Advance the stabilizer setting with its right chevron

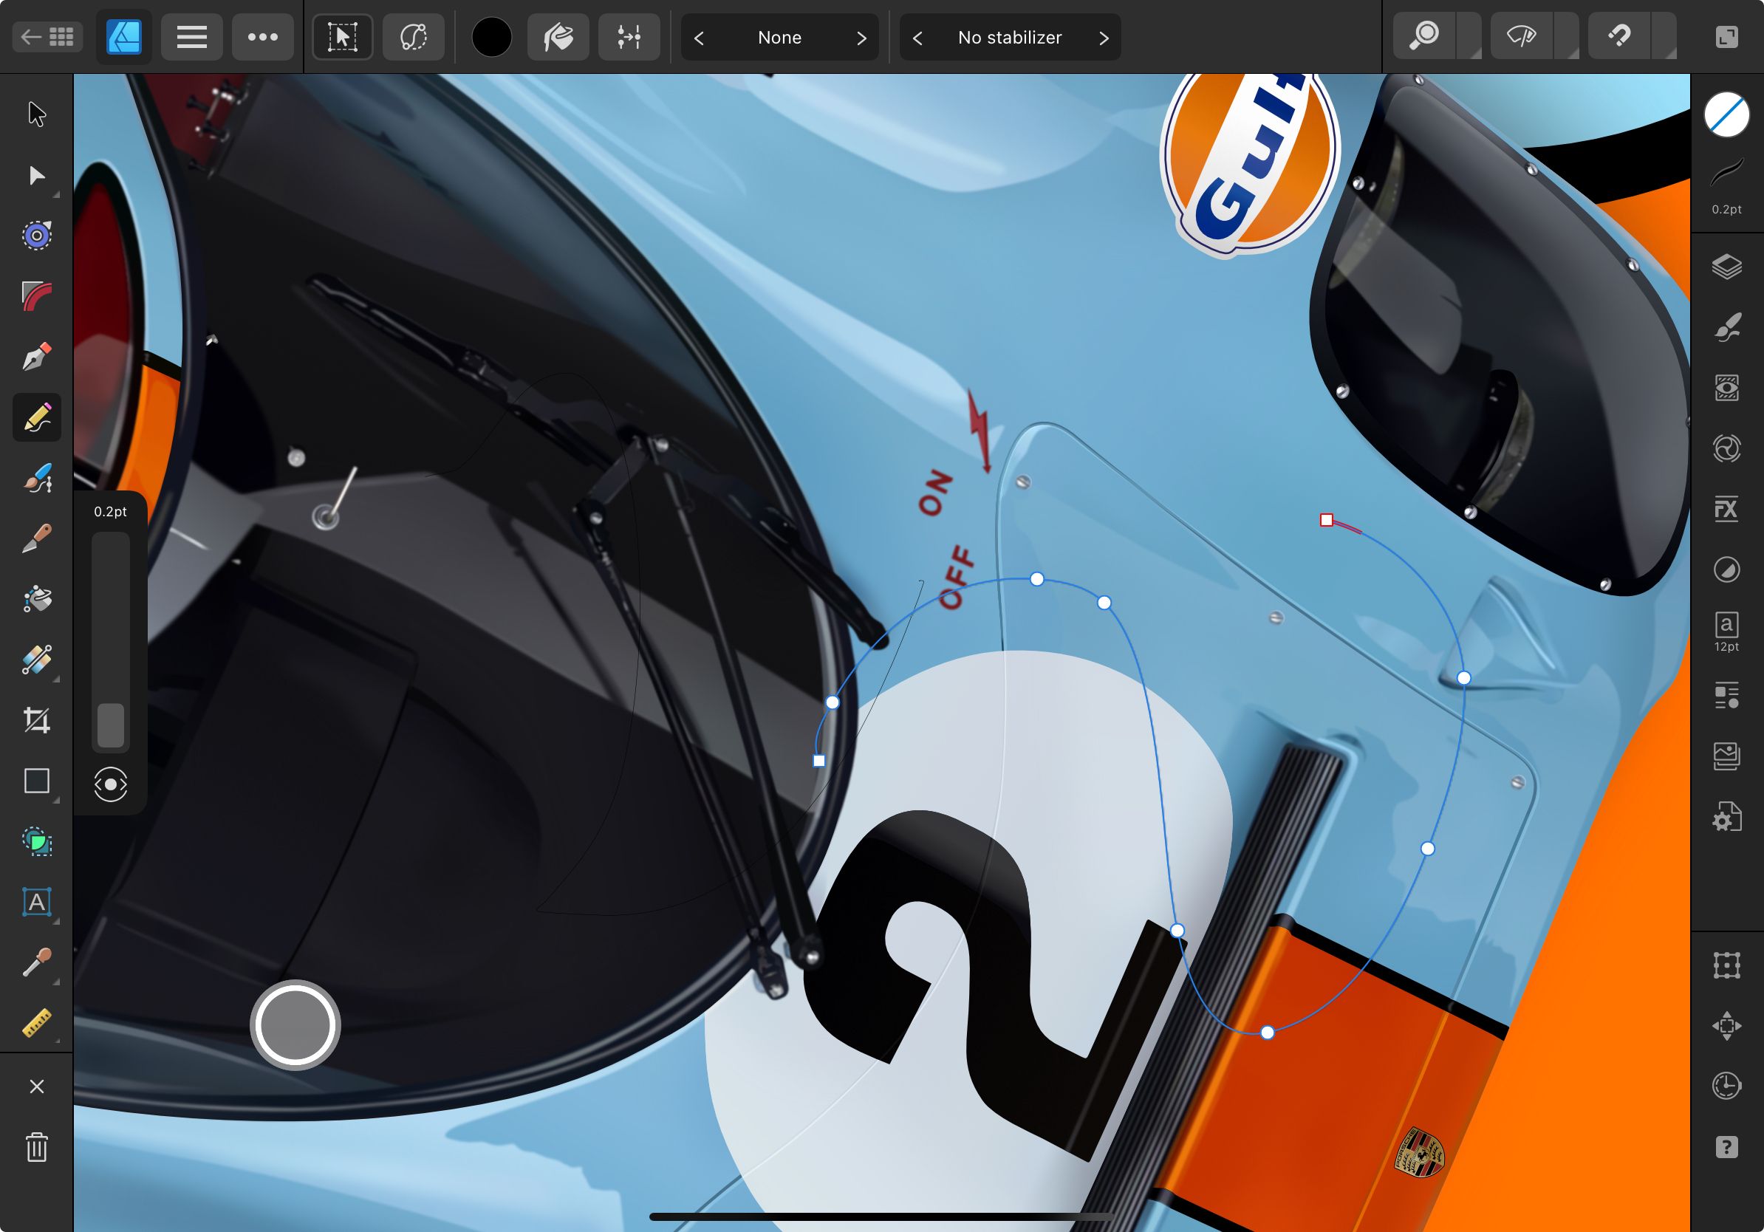pos(1104,37)
